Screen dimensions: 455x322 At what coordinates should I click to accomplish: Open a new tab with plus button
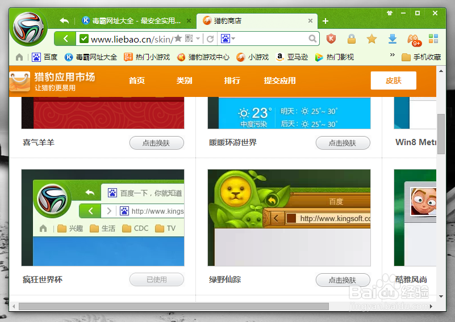tap(325, 21)
